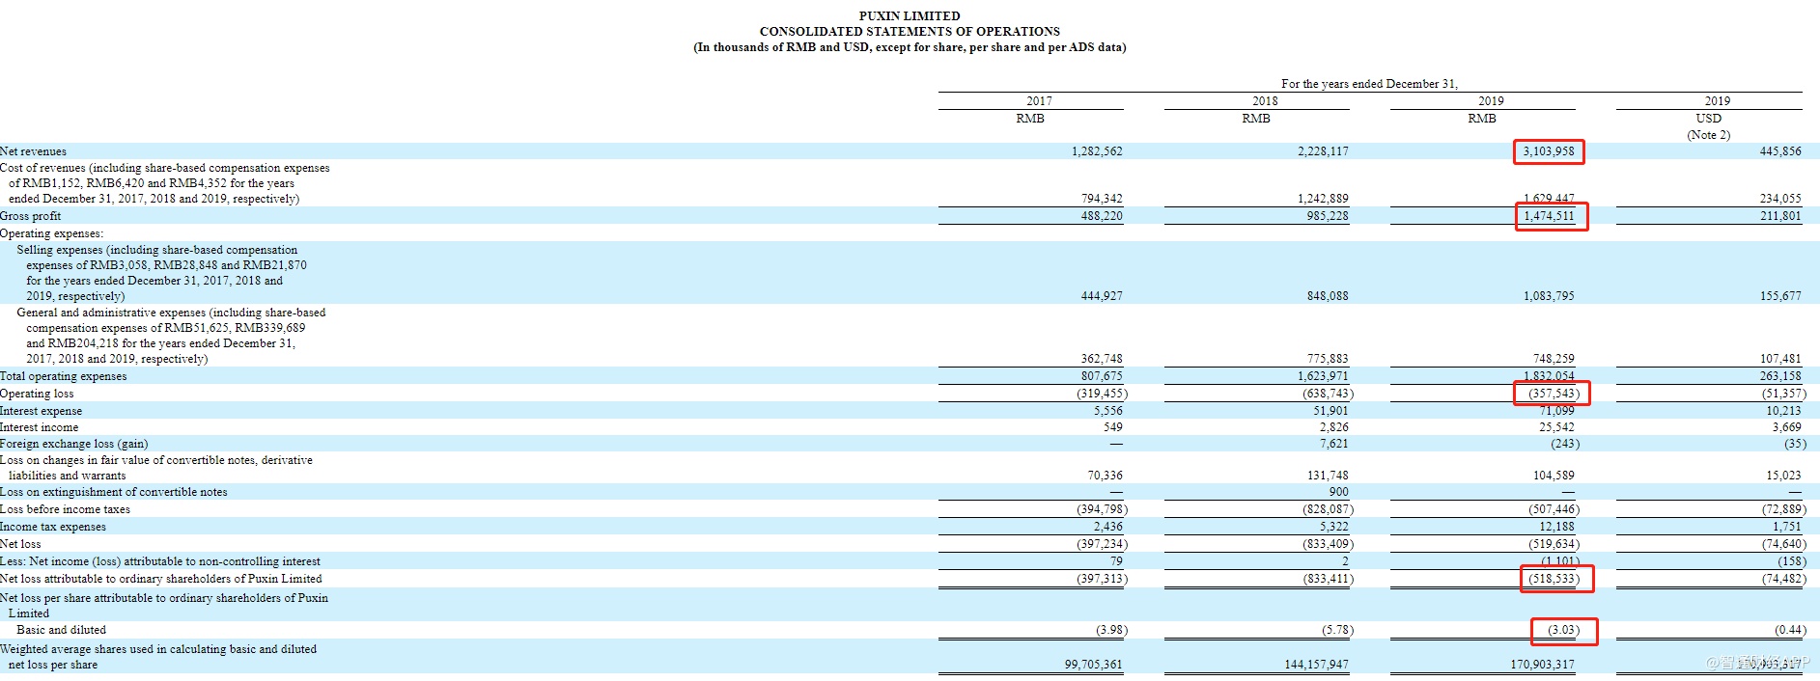
Task: Select fair value loss 131,748
Action: coord(1328,476)
